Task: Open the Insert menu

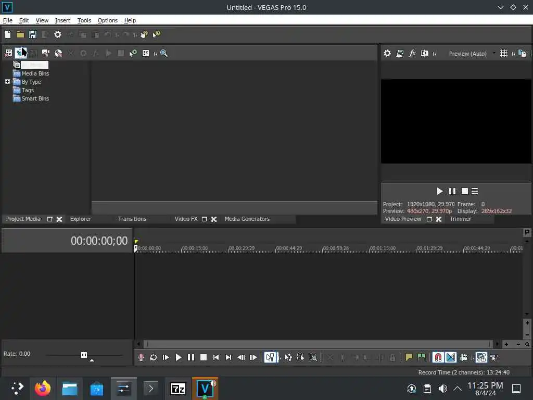Action: pyautogui.click(x=62, y=20)
